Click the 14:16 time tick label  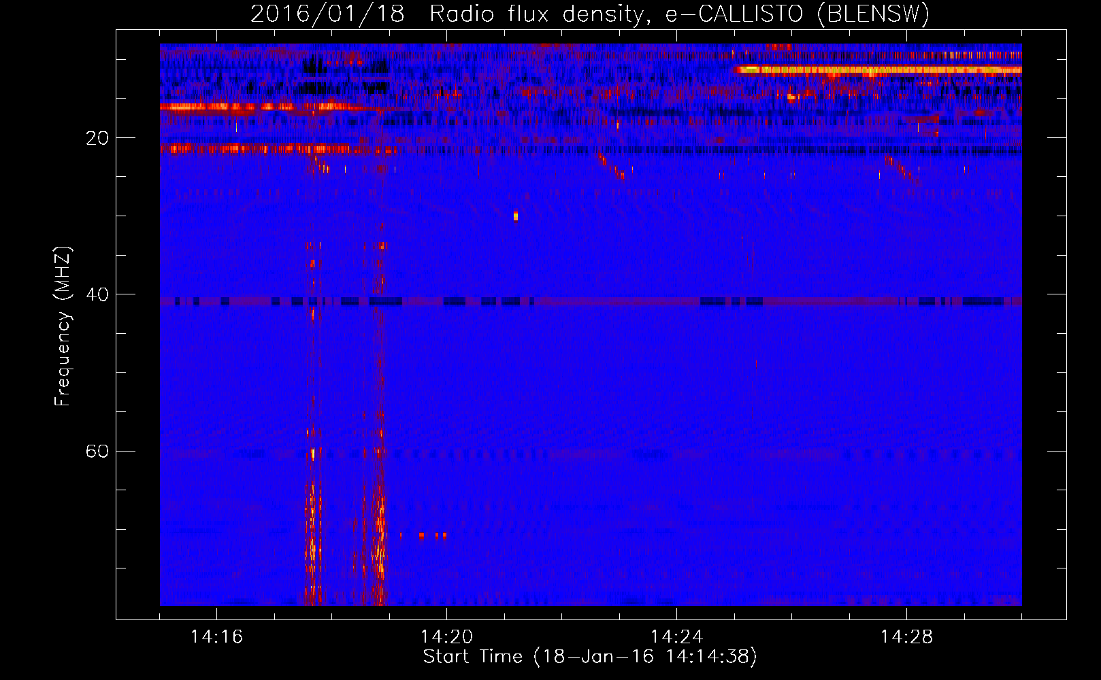coord(216,637)
